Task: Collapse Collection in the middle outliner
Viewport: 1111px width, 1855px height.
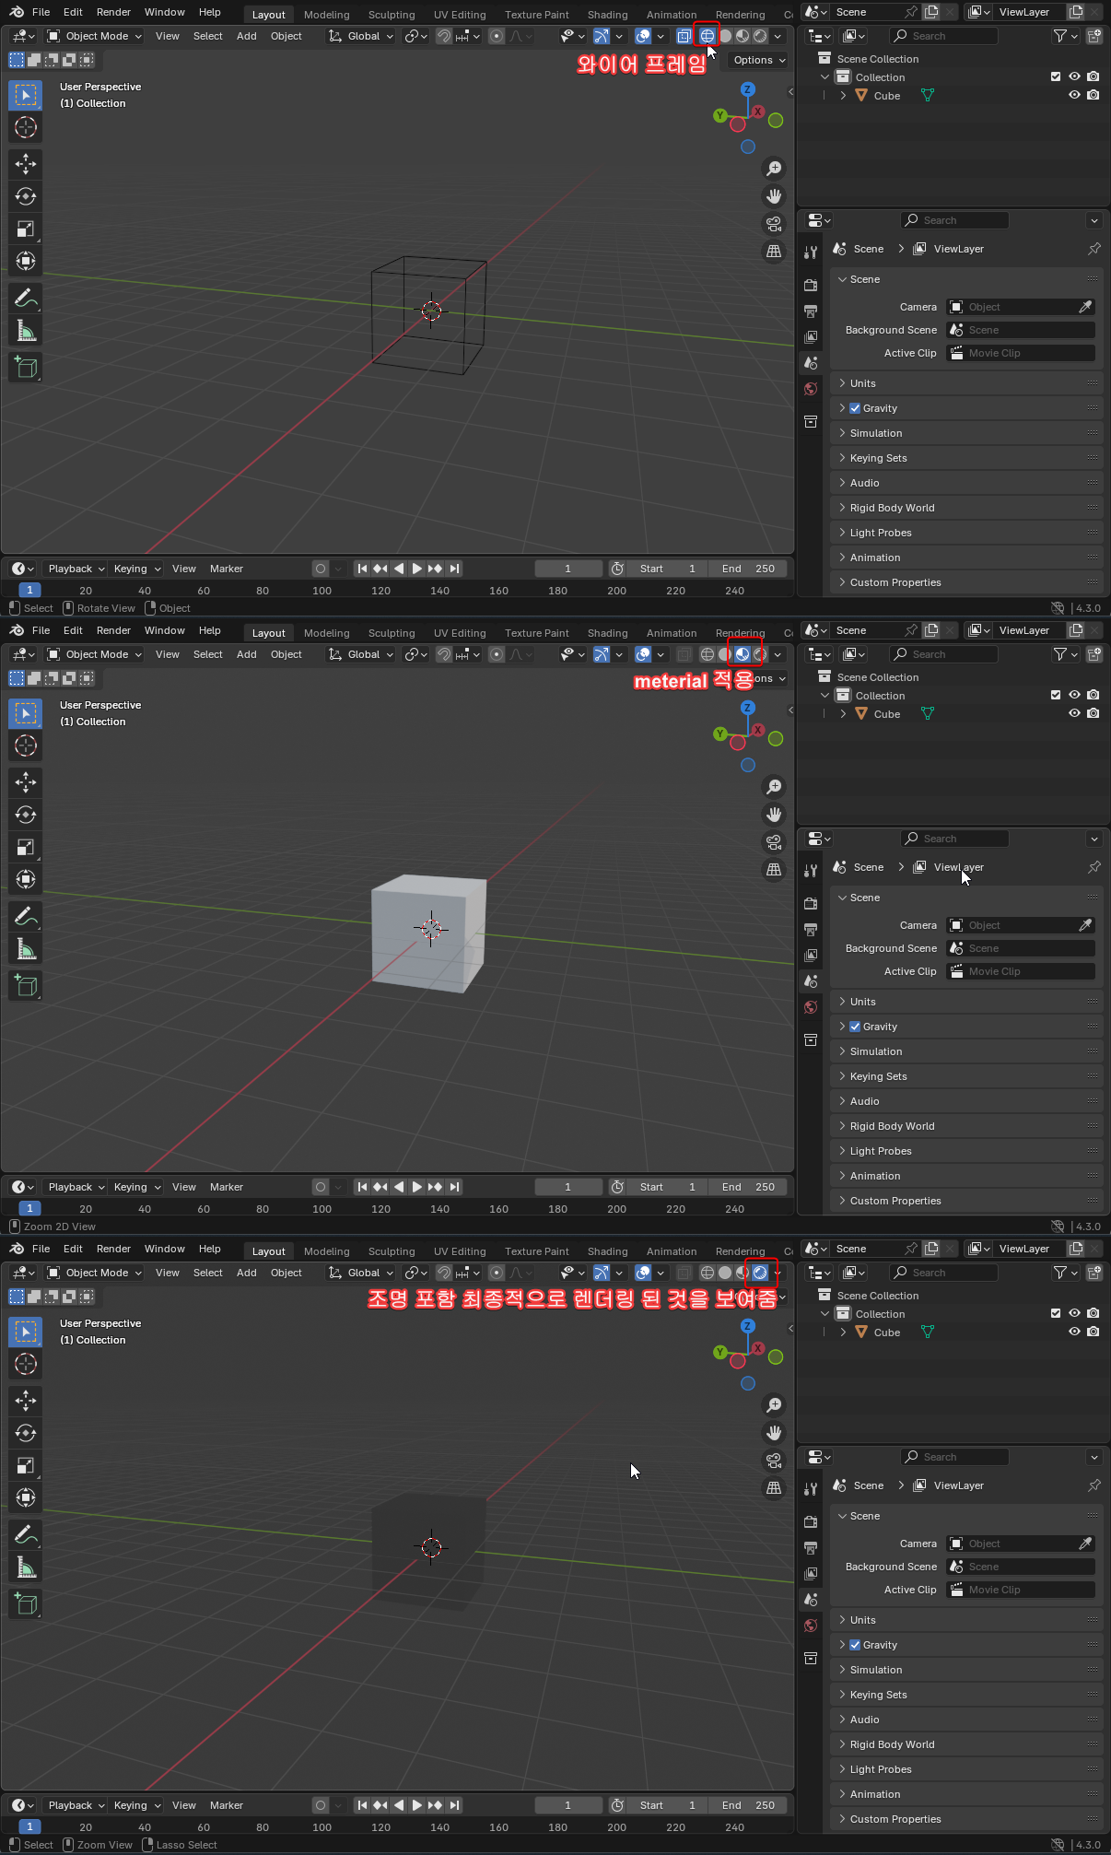Action: click(824, 695)
